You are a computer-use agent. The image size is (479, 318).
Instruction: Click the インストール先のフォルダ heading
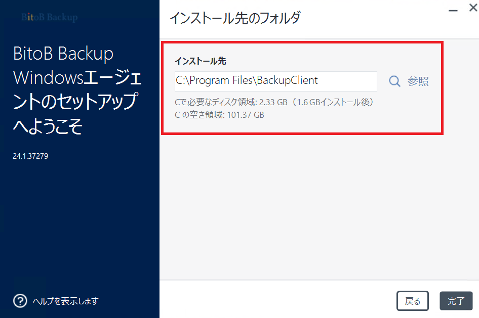[x=235, y=18]
